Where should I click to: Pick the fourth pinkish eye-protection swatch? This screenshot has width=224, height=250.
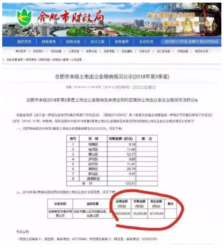coord(146,87)
